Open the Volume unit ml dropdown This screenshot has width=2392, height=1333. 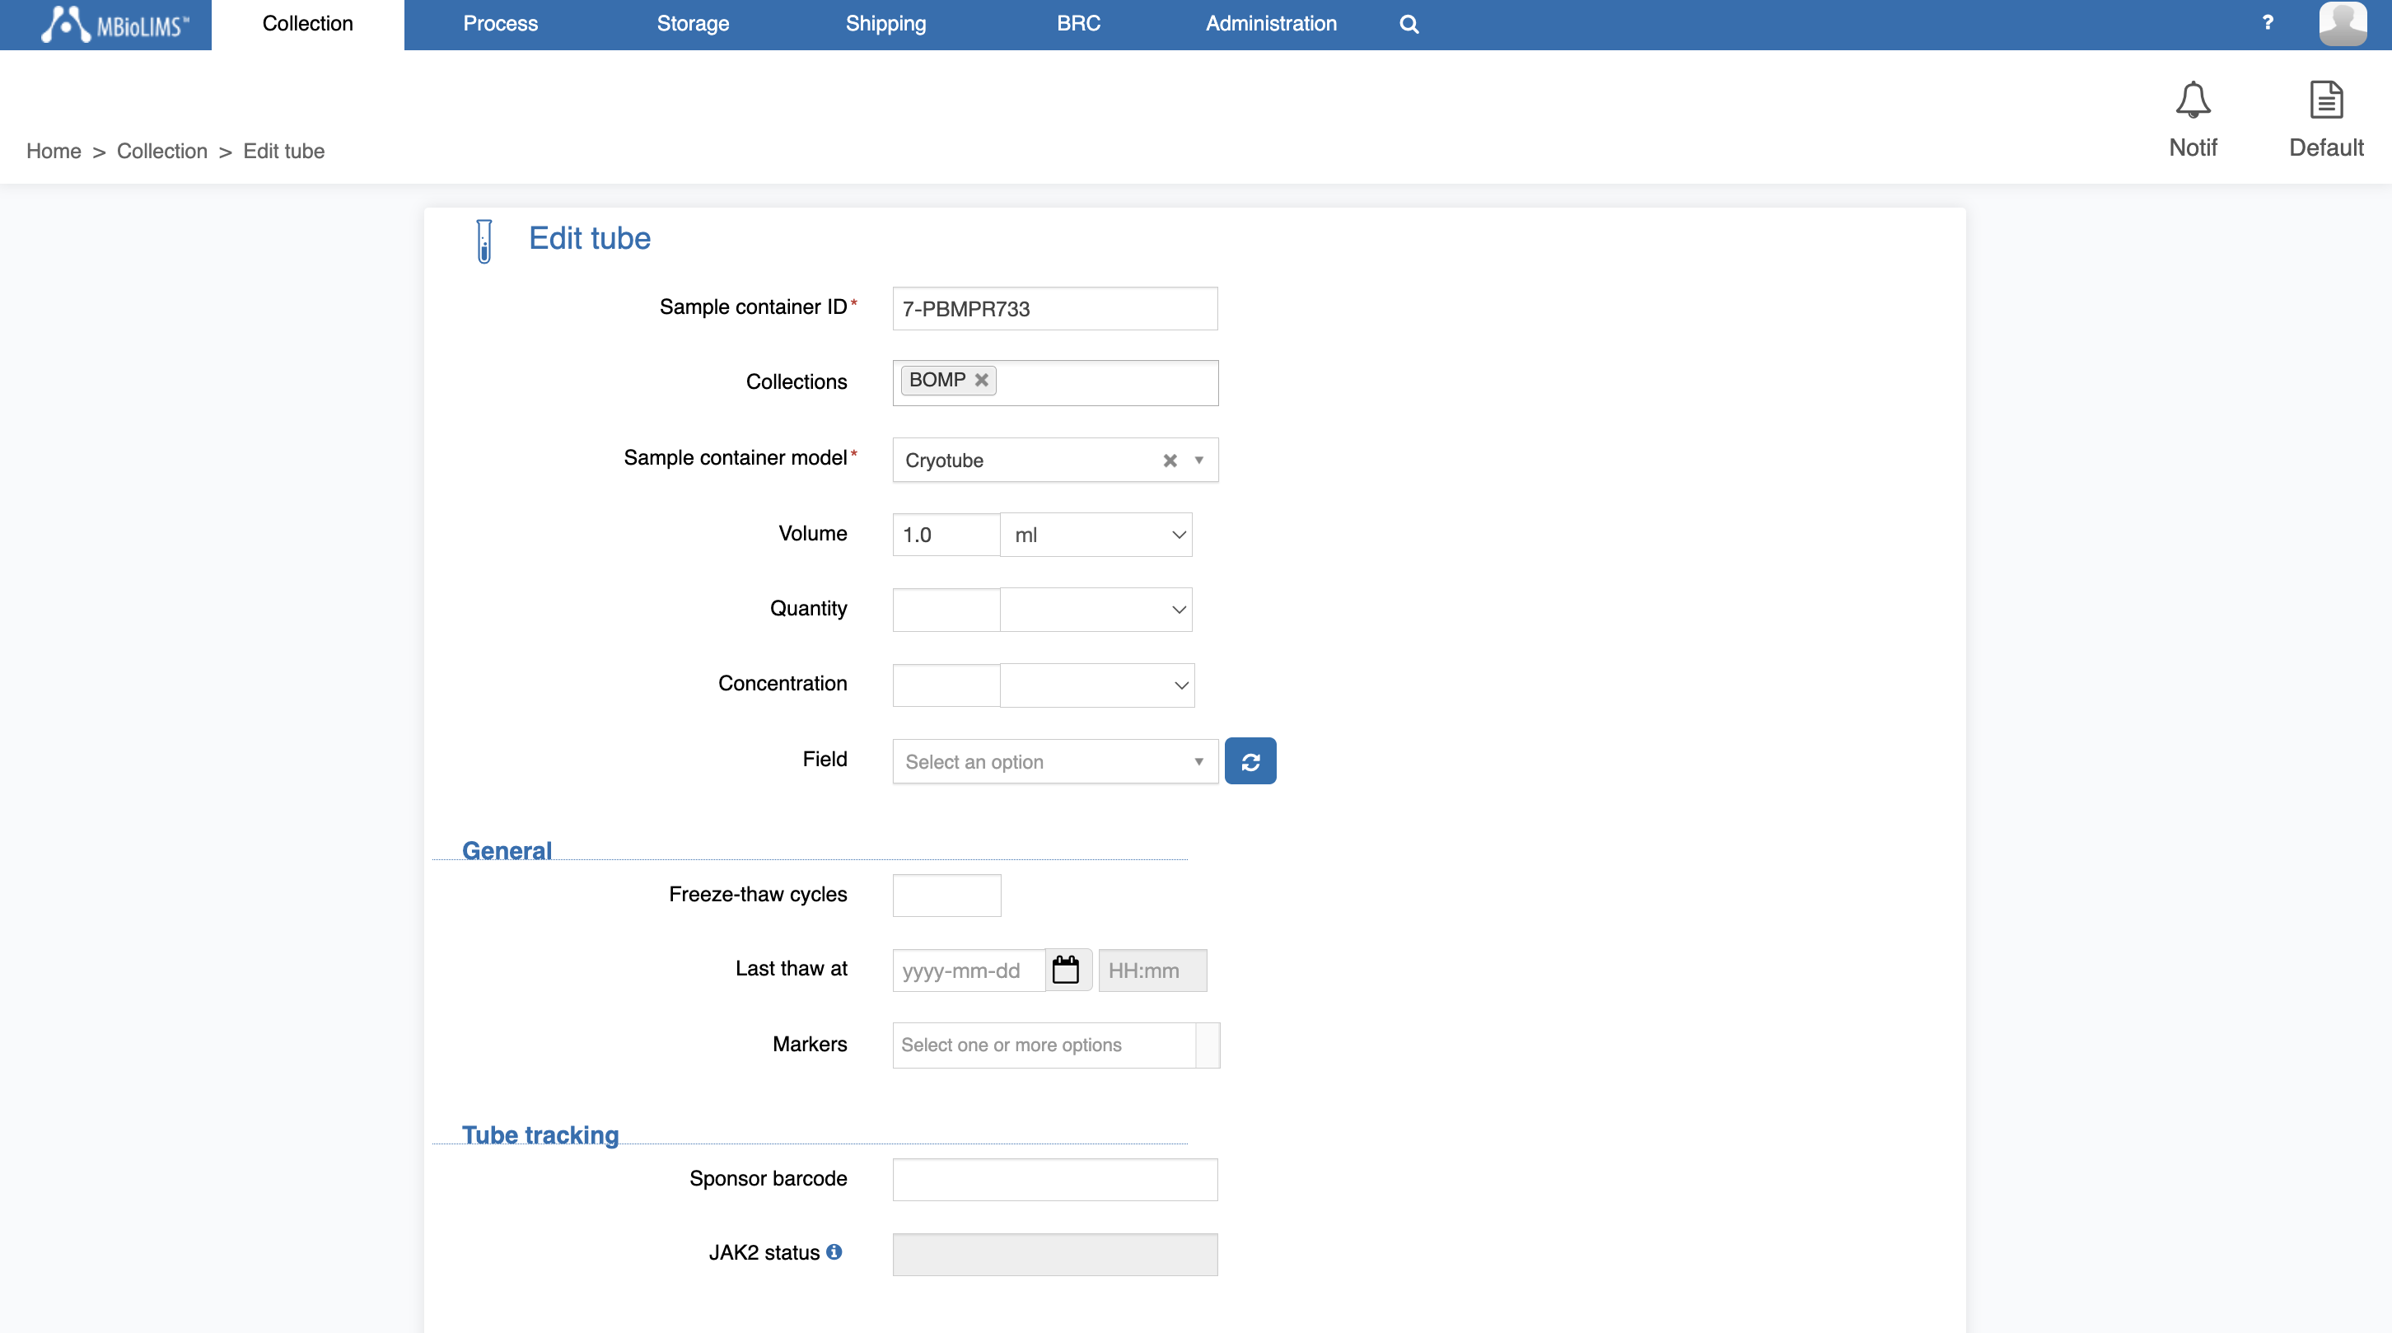[1096, 535]
